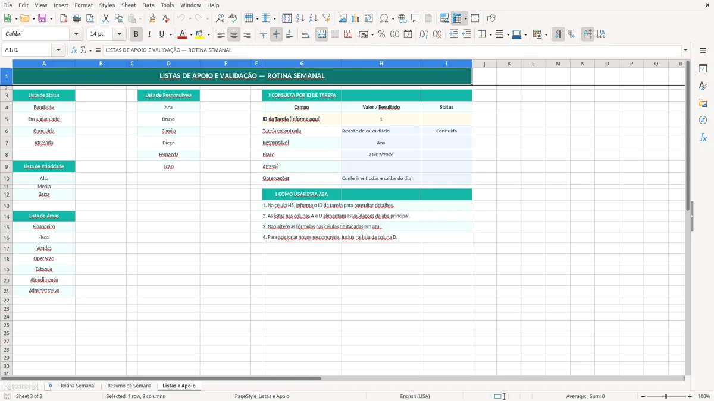Screen dimensions: 714x401
Task: Open the Function Wizard beside Name Box
Action: point(74,50)
